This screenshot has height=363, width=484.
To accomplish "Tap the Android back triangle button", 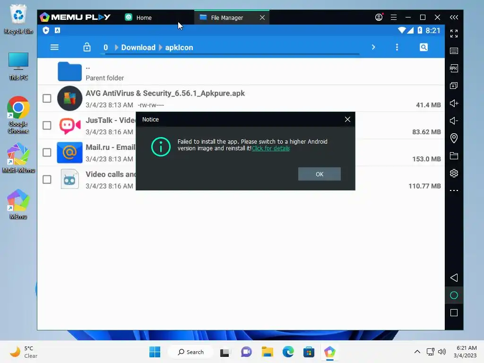I will coord(454,277).
